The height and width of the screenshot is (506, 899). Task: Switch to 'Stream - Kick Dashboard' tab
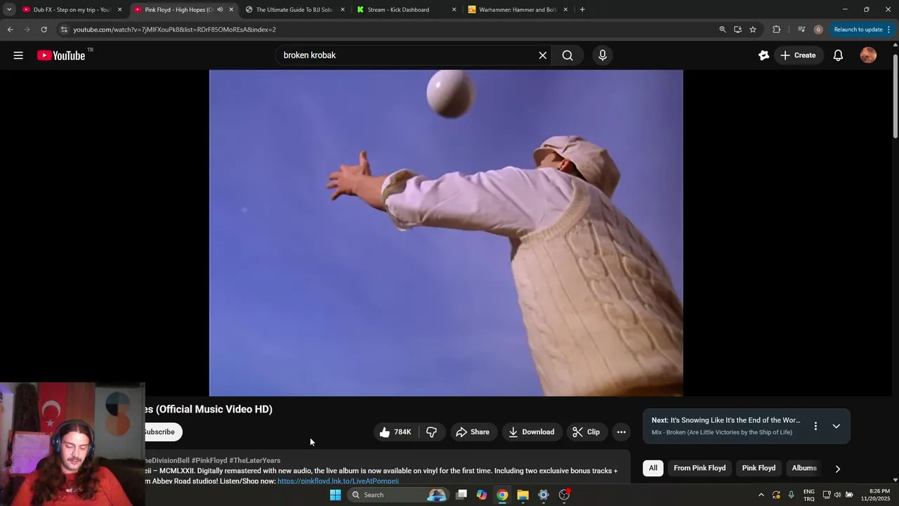(x=405, y=10)
